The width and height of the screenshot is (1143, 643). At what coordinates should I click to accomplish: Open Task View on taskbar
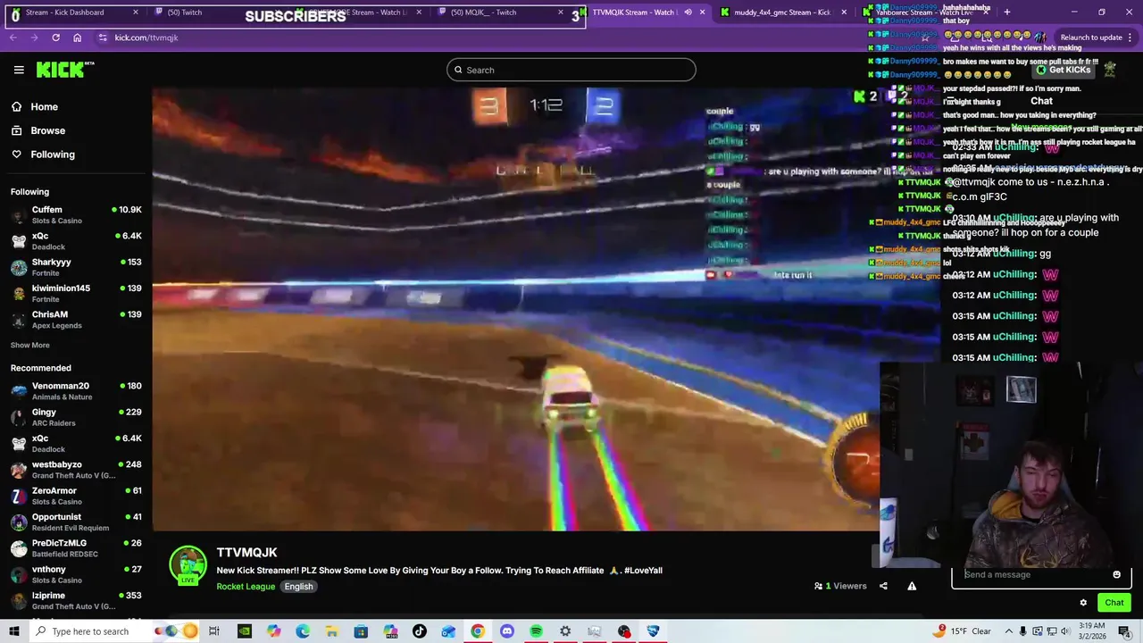214,631
